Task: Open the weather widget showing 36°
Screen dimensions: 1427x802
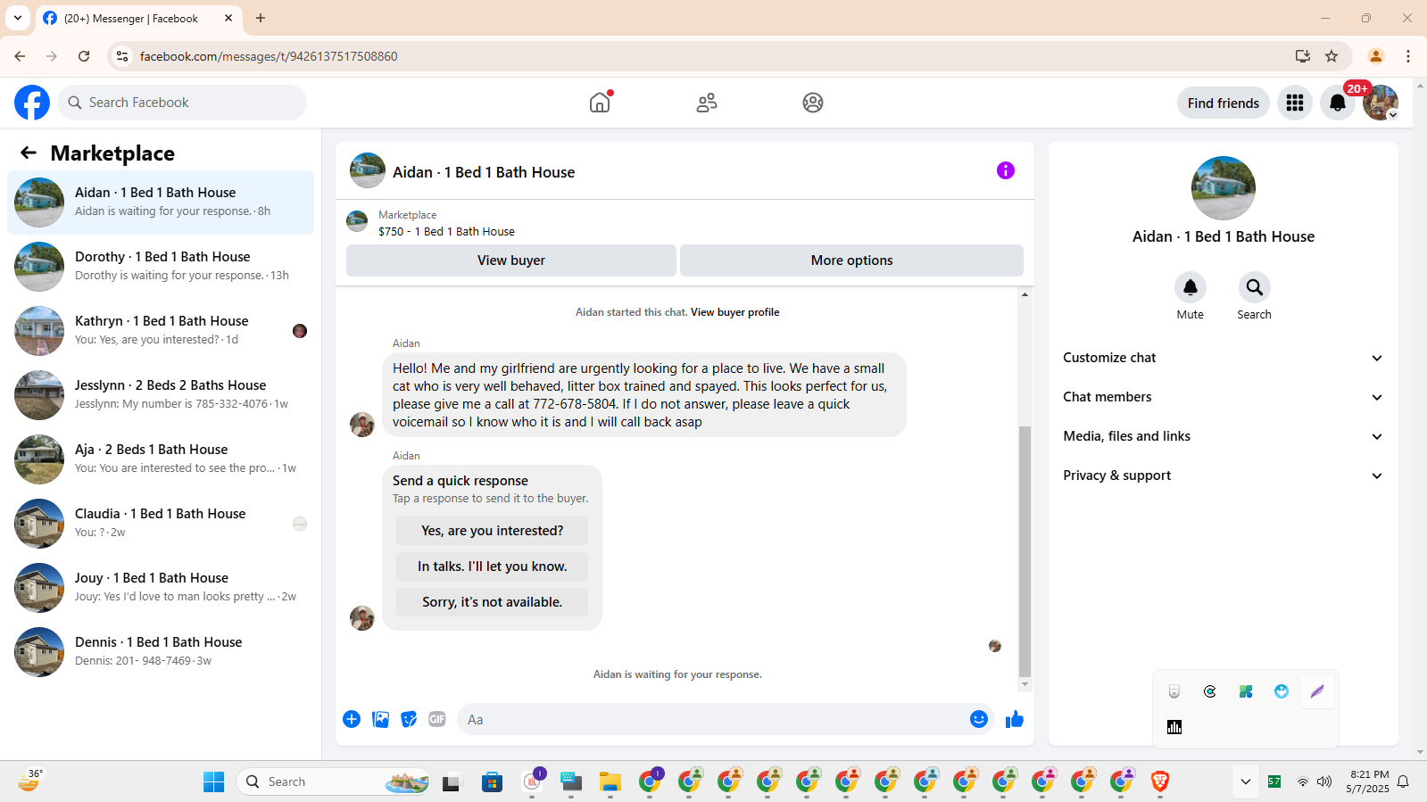Action: click(x=30, y=781)
